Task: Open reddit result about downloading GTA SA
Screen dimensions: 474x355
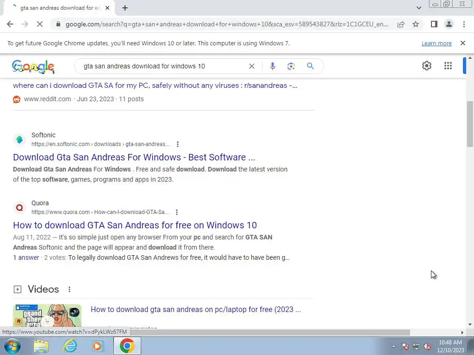Action: 155,86
